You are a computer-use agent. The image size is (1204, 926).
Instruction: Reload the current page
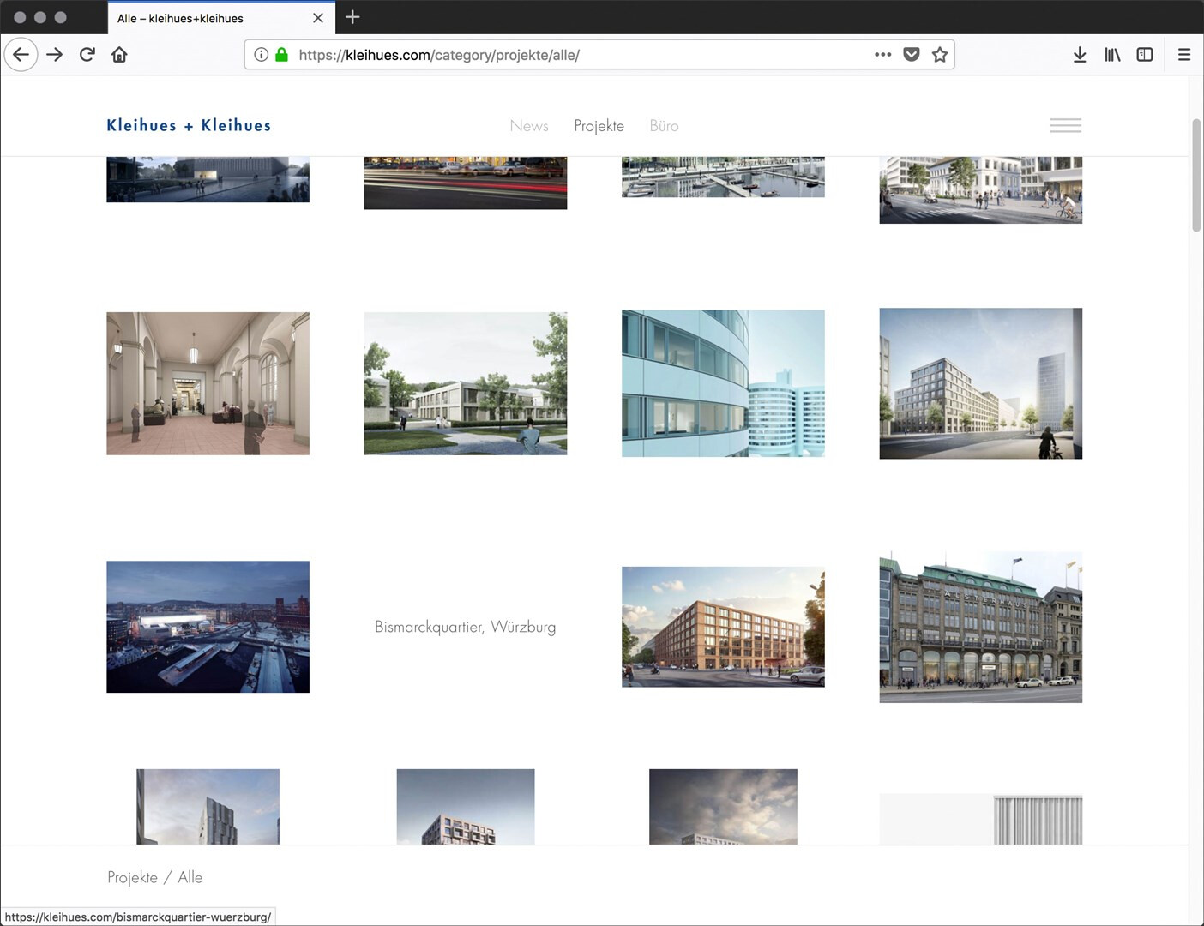(x=87, y=55)
